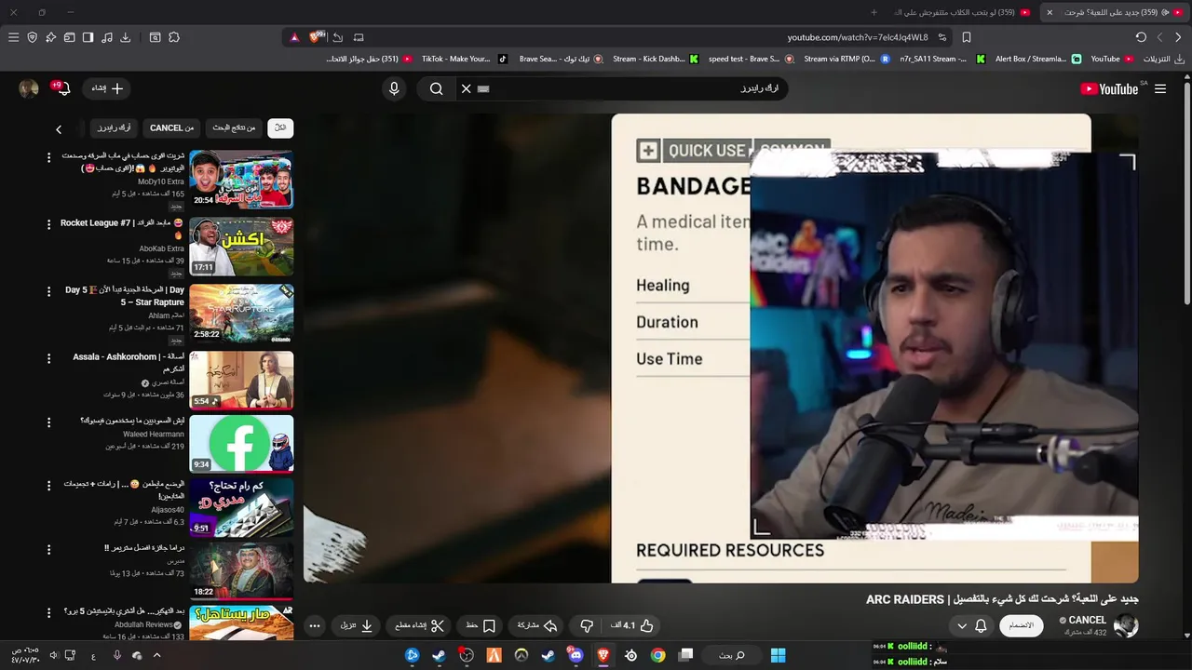
Task: Open Brave Wallet icon in toolbar
Action: pyautogui.click(x=69, y=37)
